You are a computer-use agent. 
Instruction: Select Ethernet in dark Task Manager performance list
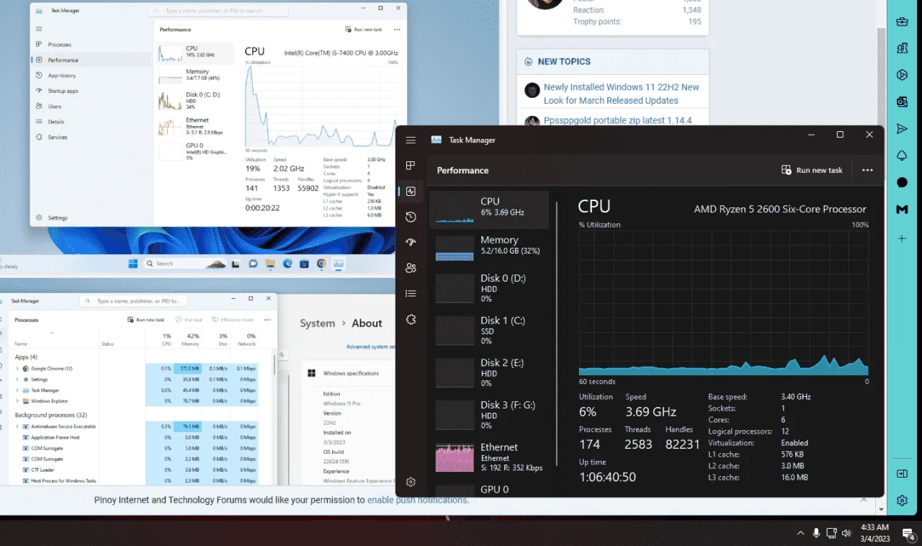pos(489,457)
